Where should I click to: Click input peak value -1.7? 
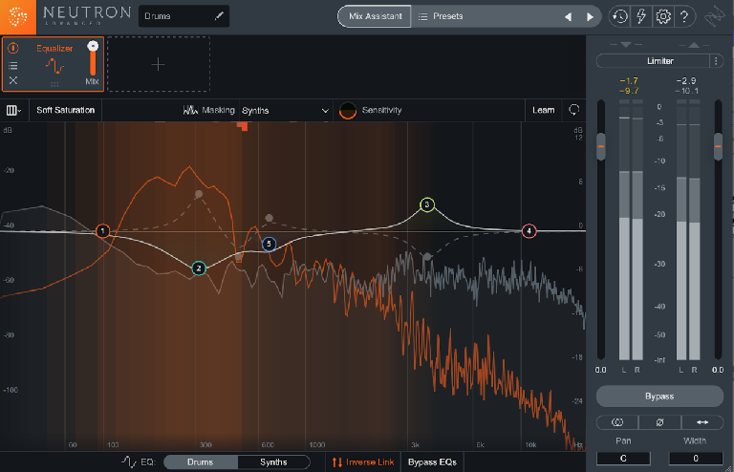[629, 81]
